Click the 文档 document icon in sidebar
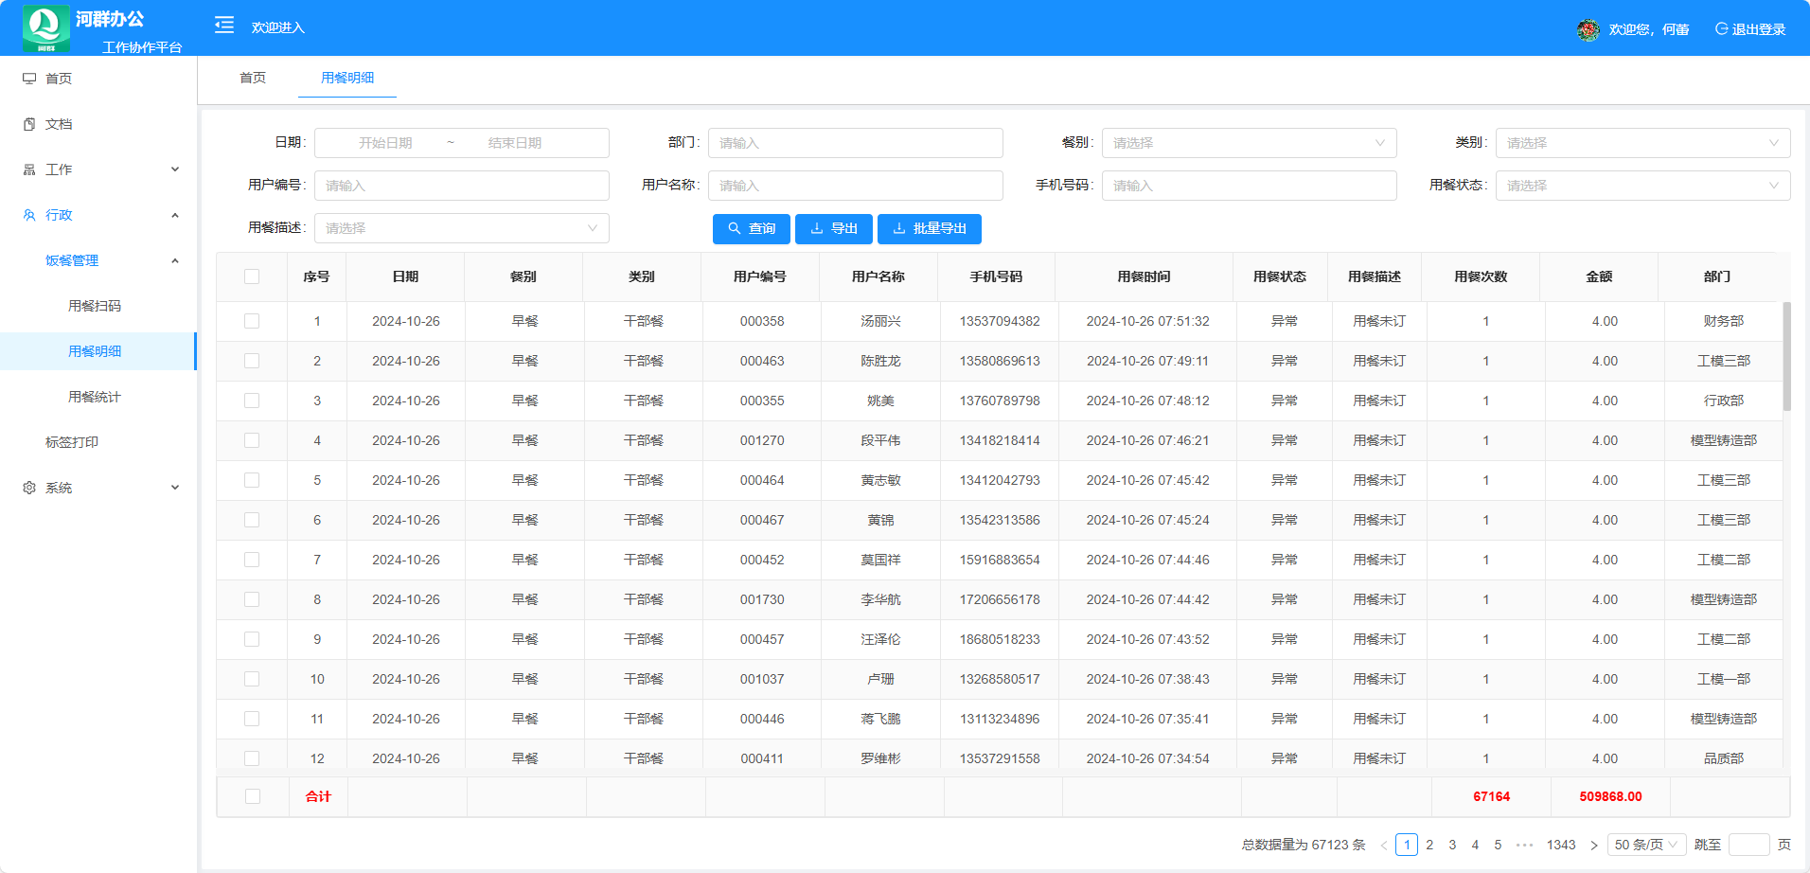Image resolution: width=1810 pixels, height=873 pixels. click(x=29, y=124)
